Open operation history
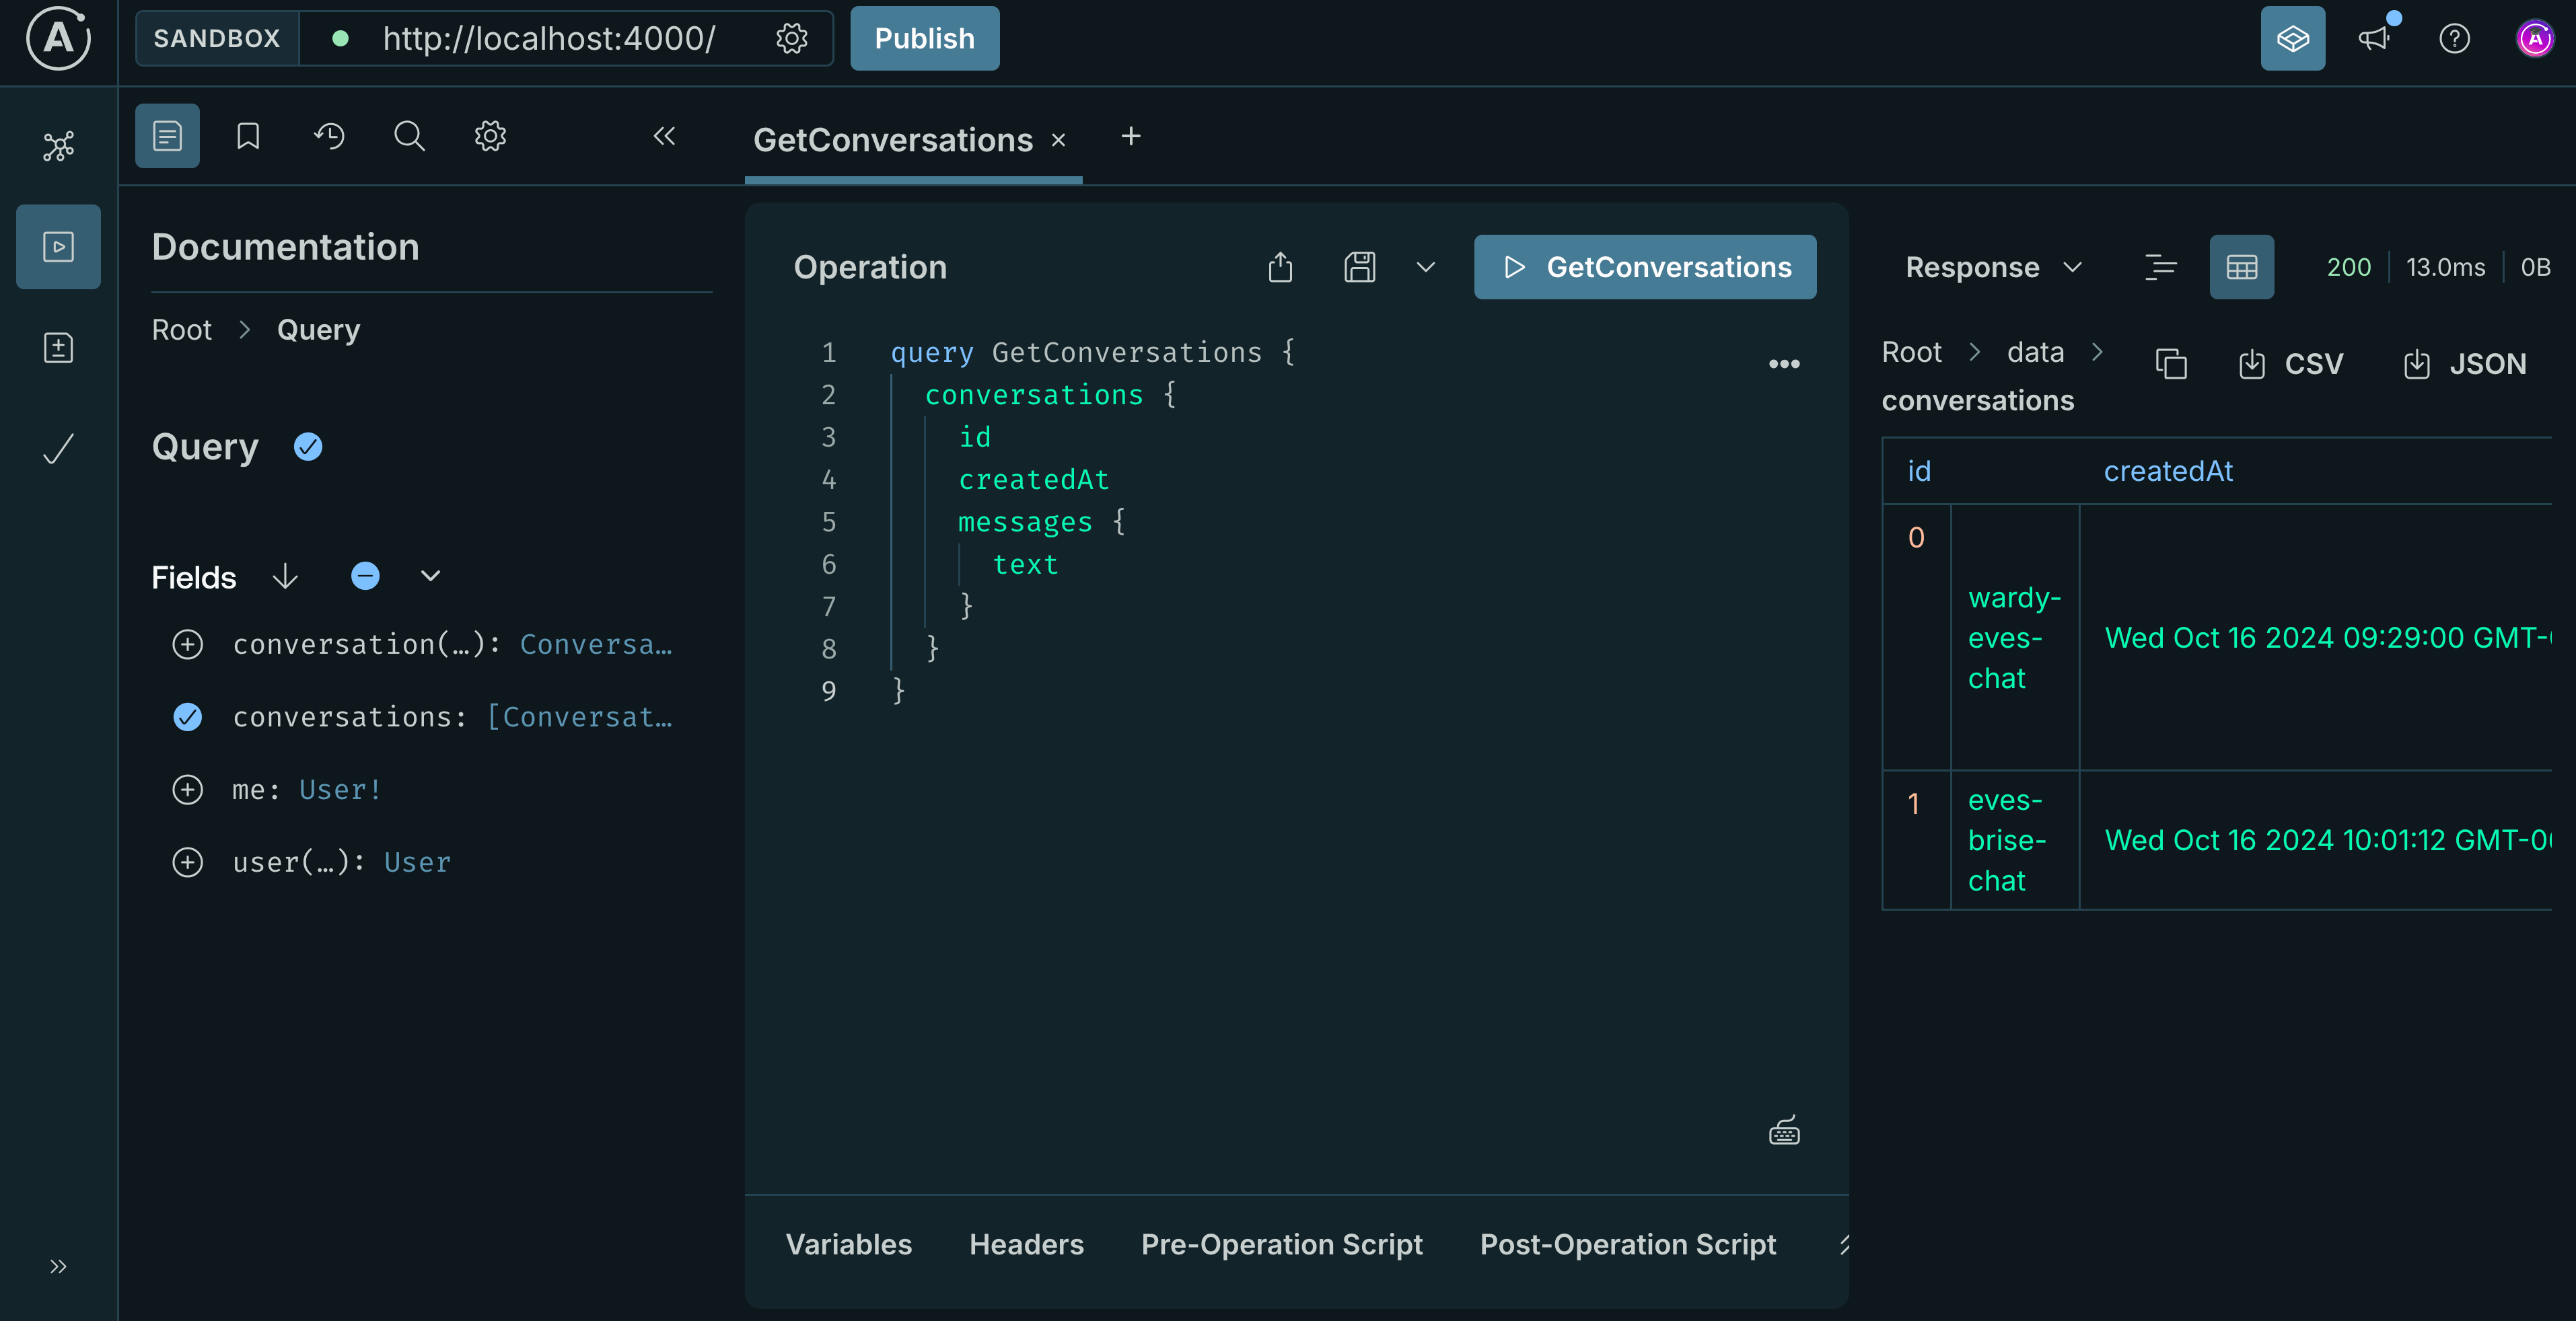 click(x=329, y=136)
